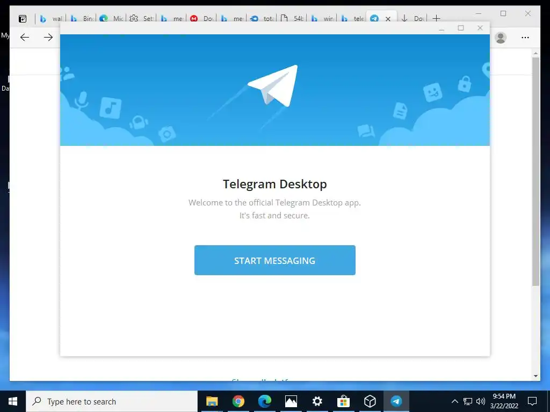Open Google Chrome from taskbar

pyautogui.click(x=238, y=401)
